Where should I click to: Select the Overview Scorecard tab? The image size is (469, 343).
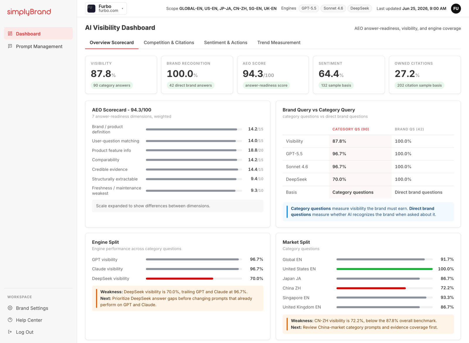point(112,42)
